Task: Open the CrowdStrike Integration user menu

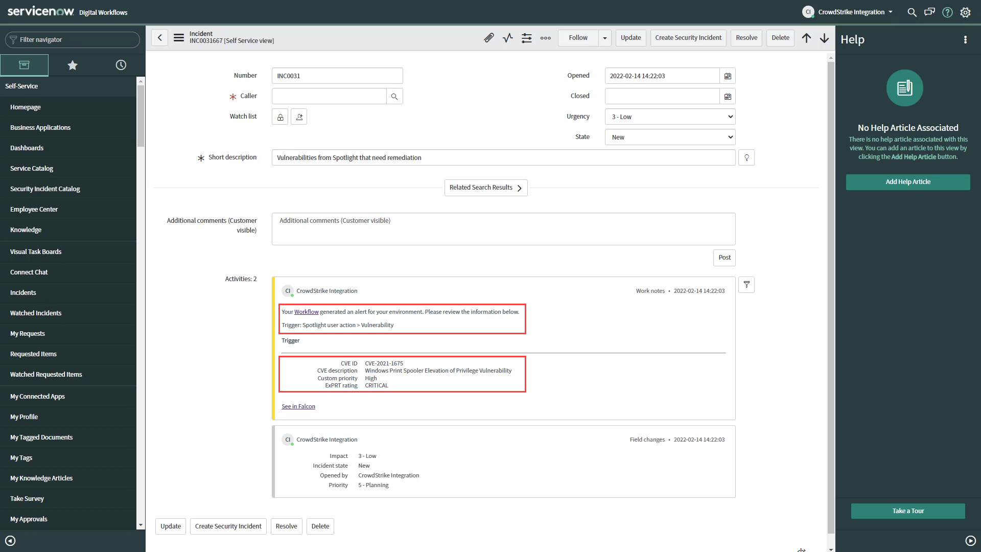Action: [x=848, y=12]
